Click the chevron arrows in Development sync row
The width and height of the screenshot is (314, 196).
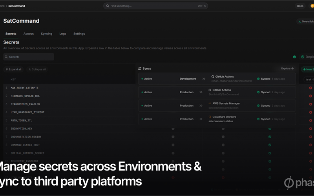[204, 79]
